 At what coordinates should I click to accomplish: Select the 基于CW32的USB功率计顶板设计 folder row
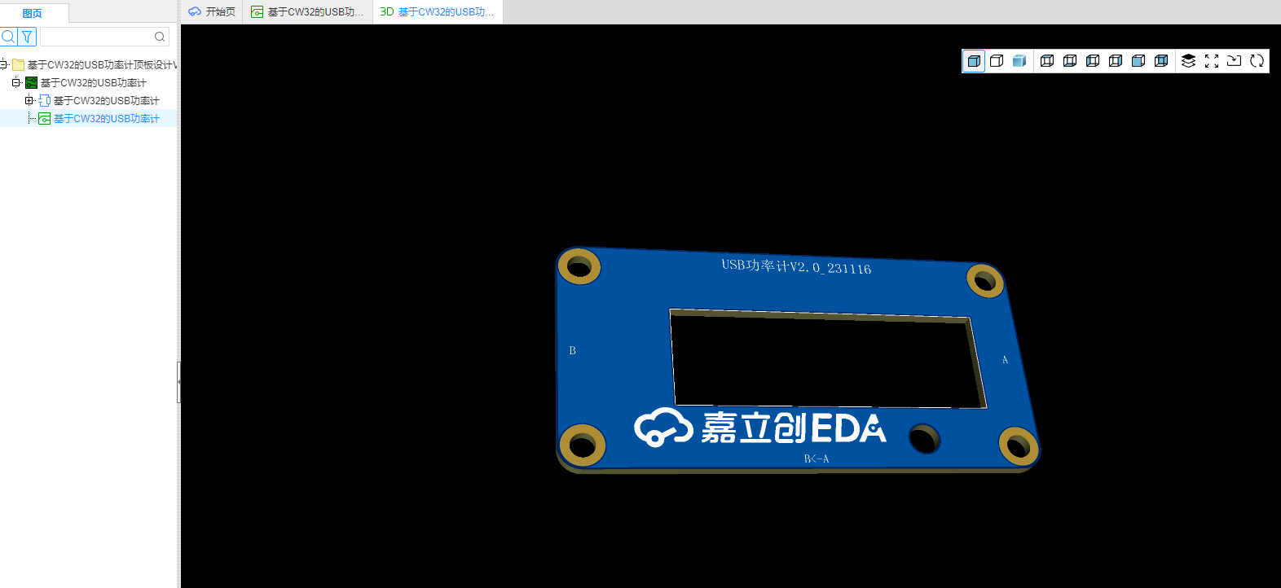coord(89,64)
